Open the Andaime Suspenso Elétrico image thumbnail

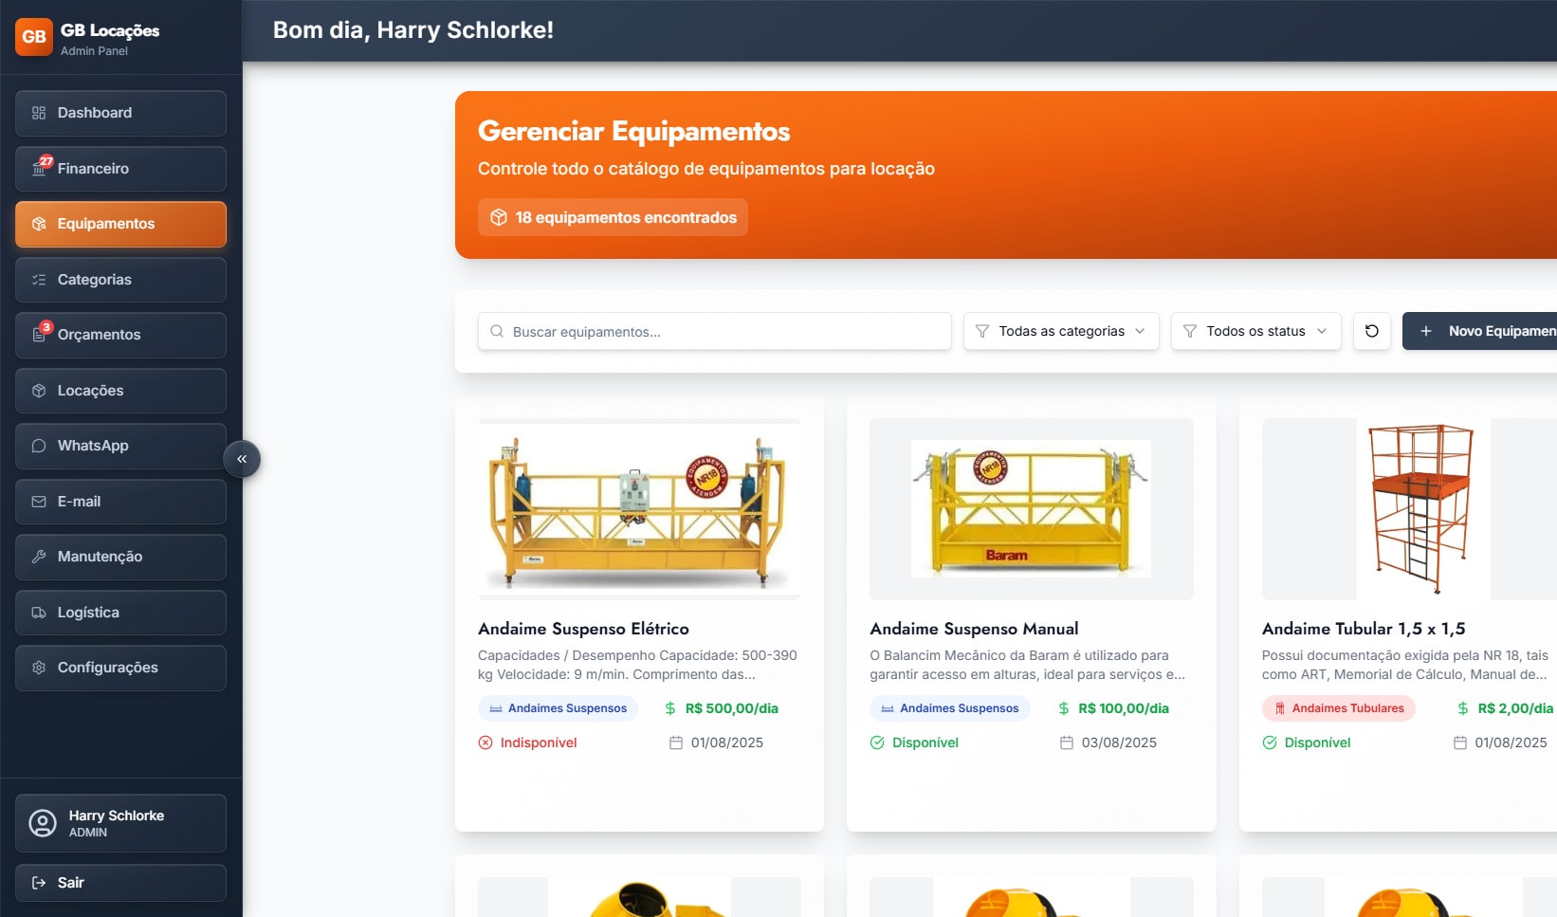[x=640, y=509]
